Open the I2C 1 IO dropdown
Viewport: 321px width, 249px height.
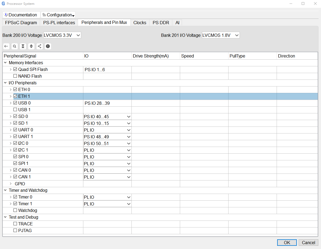(107, 150)
